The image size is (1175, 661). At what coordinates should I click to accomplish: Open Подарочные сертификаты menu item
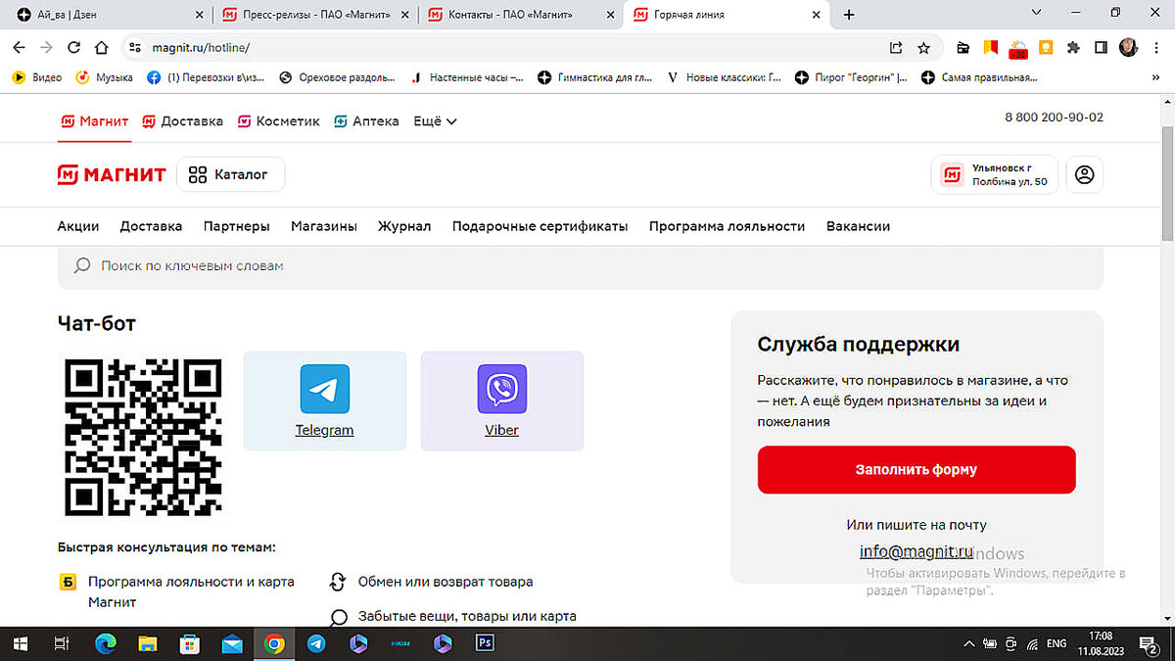pos(540,226)
